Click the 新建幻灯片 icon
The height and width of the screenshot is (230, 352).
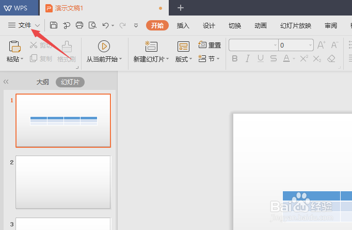[151, 47]
